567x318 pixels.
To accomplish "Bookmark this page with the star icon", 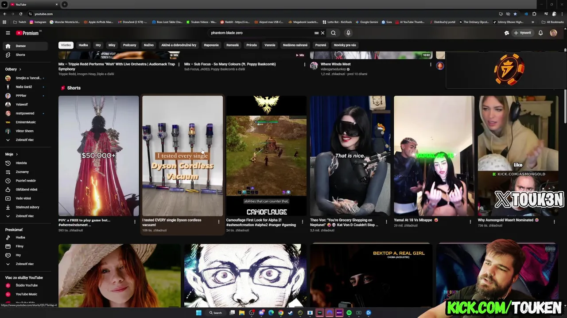I will (x=515, y=14).
